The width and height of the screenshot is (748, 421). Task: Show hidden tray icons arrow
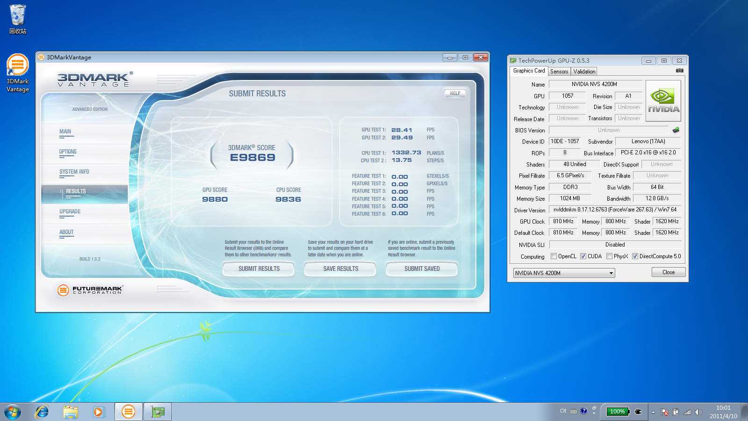click(653, 412)
